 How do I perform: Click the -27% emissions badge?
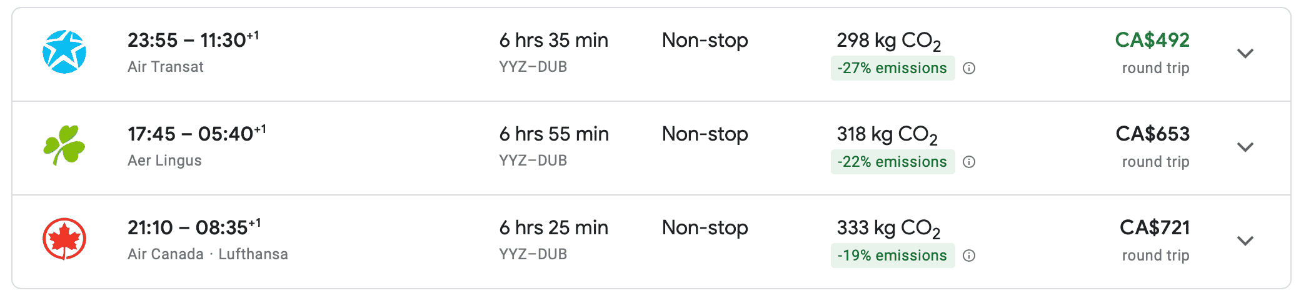(x=892, y=68)
